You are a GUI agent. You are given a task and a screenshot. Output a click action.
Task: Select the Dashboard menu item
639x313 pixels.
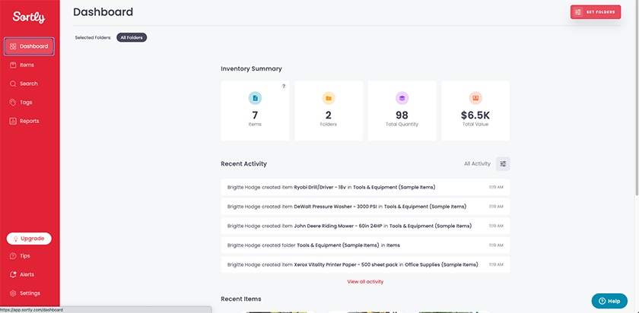[30, 46]
